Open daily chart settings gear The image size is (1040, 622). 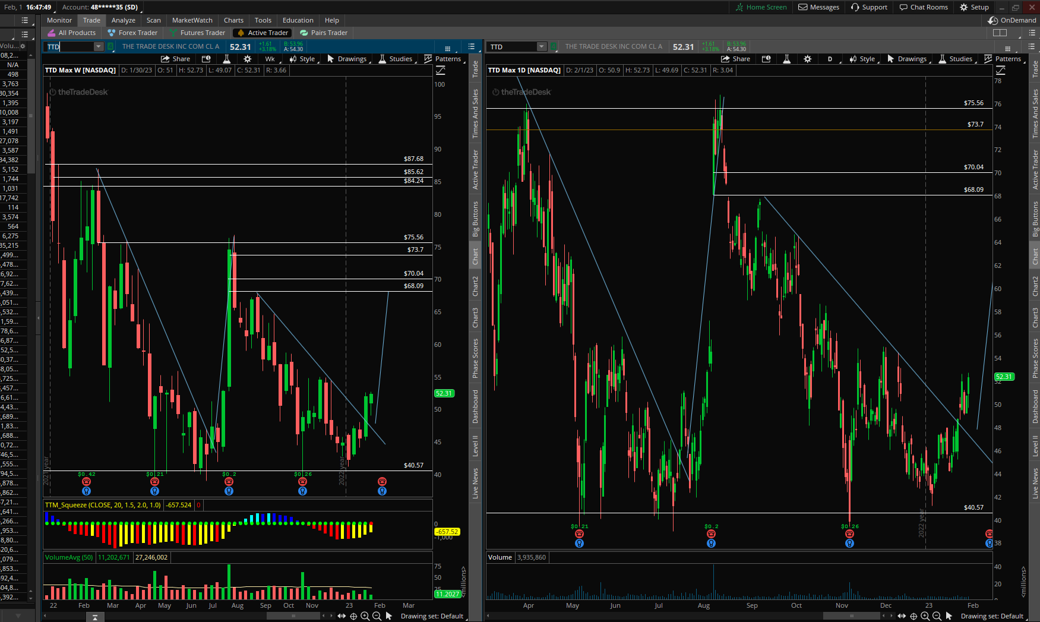coord(808,59)
